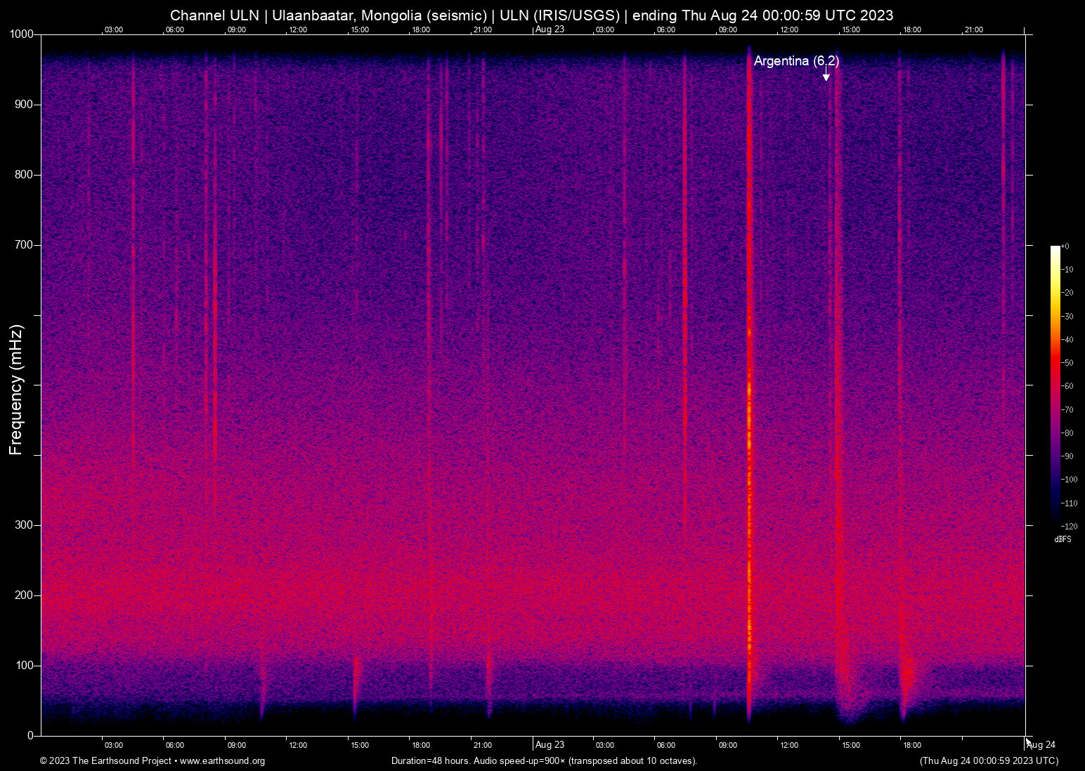Click the -120 value on color scale
This screenshot has width=1085, height=771.
(1069, 526)
